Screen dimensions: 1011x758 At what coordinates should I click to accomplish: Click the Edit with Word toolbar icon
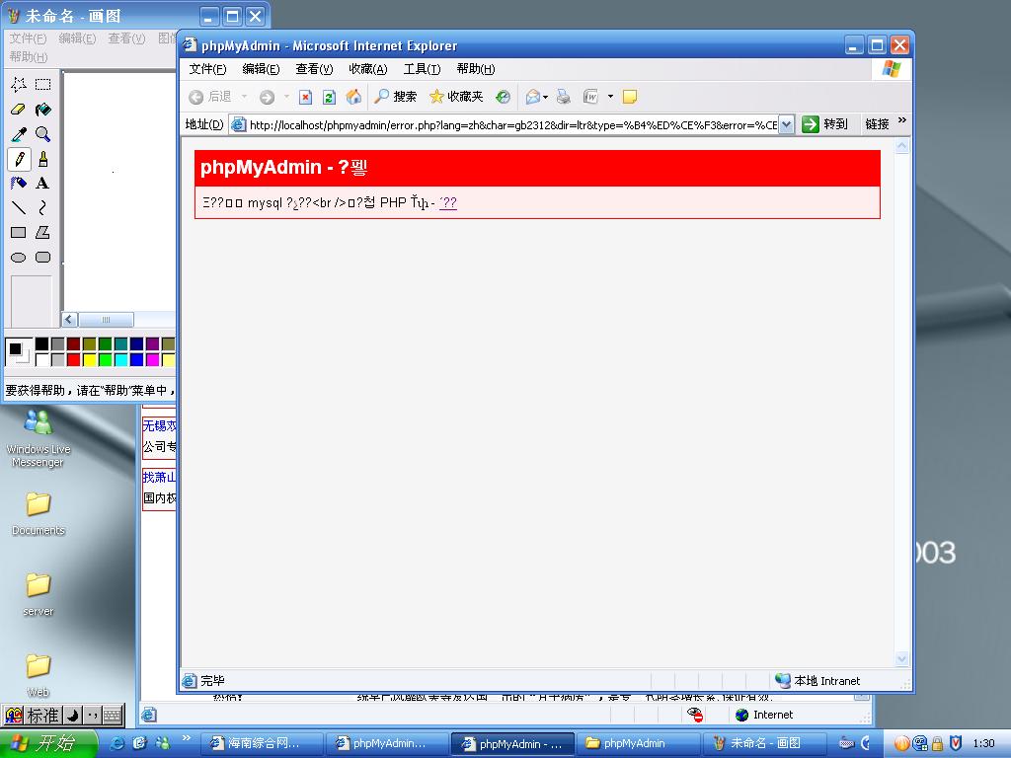pyautogui.click(x=590, y=97)
